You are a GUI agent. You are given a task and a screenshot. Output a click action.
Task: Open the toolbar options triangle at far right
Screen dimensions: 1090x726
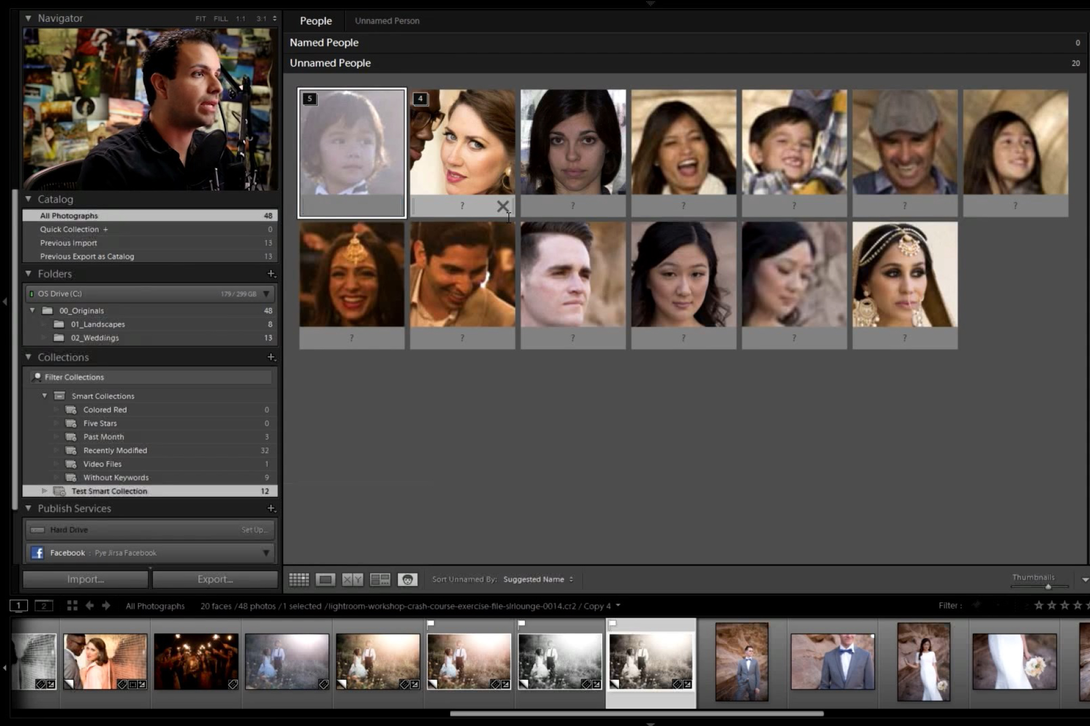[x=1084, y=579]
